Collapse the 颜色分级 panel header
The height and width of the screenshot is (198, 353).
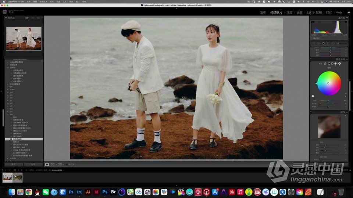pos(347,60)
